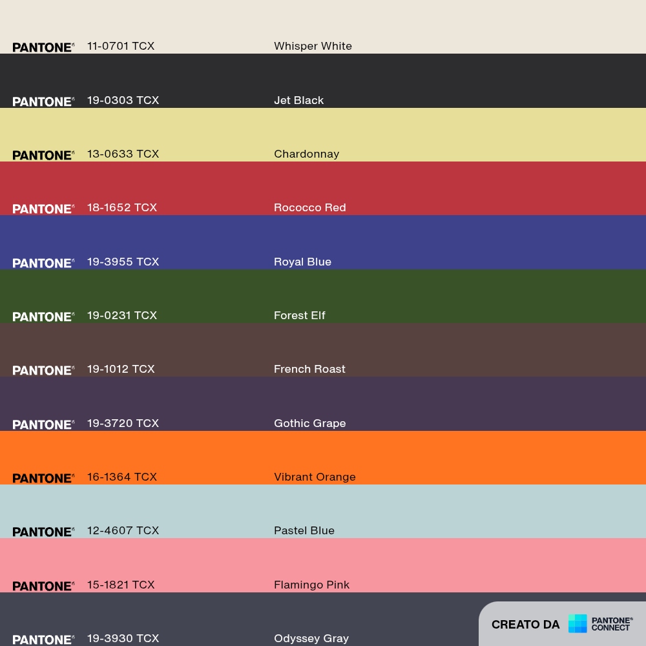Select the Pastel Blue color swatch
Image resolution: width=646 pixels, height=646 pixels.
click(x=323, y=511)
